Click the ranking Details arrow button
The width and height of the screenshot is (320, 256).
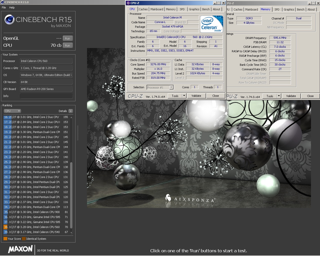[70, 111]
